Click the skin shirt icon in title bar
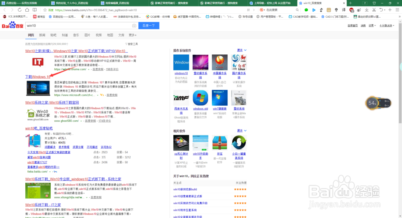The width and height of the screenshot is (402, 218). coord(374,3)
